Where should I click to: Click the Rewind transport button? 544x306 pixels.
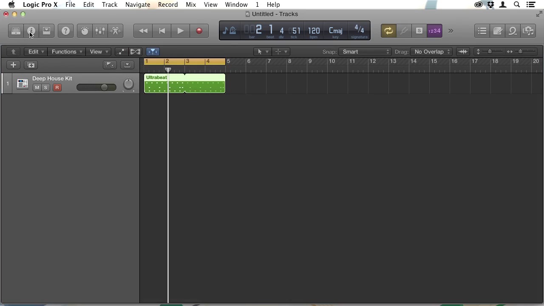(x=143, y=31)
